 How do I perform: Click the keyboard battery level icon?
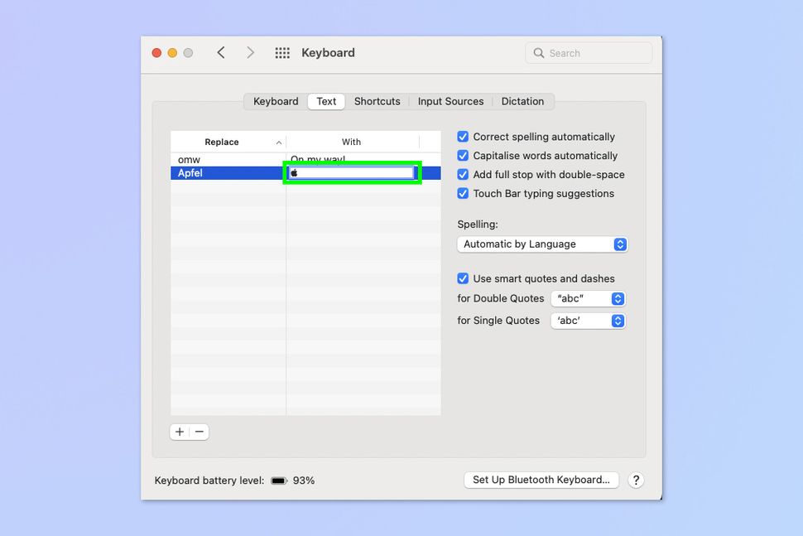tap(277, 480)
